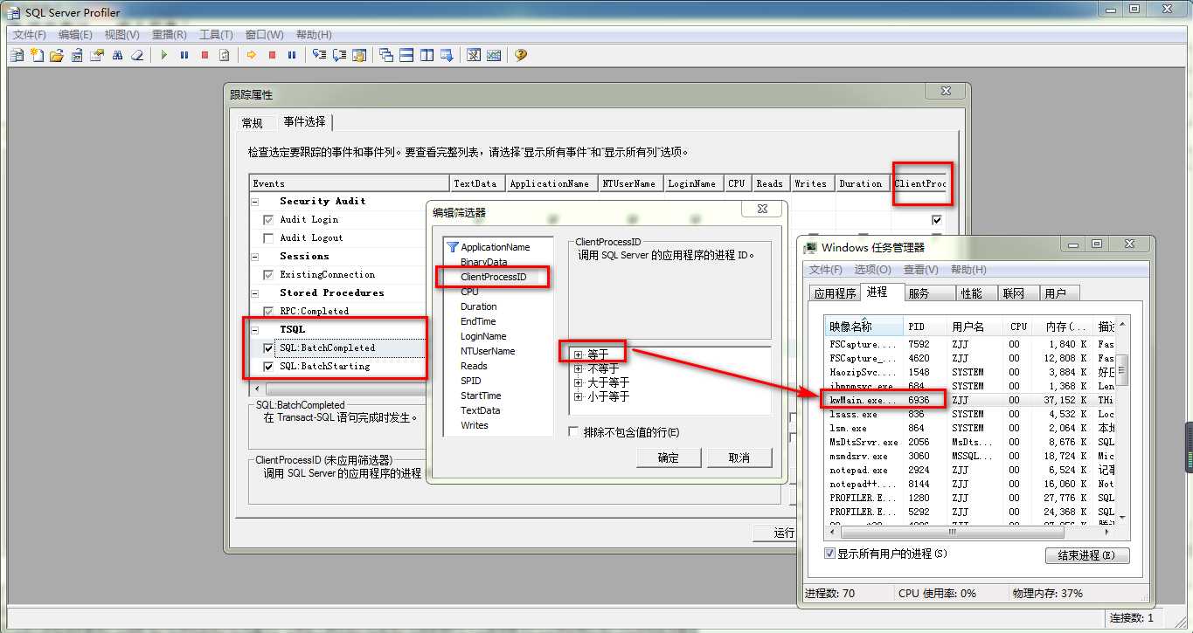Click the tile vertically toolbar icon
Image resolution: width=1193 pixels, height=633 pixels.
[x=427, y=55]
